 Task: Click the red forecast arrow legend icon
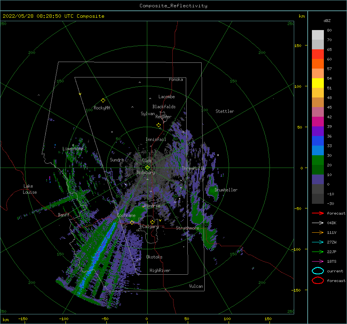pyautogui.click(x=318, y=213)
